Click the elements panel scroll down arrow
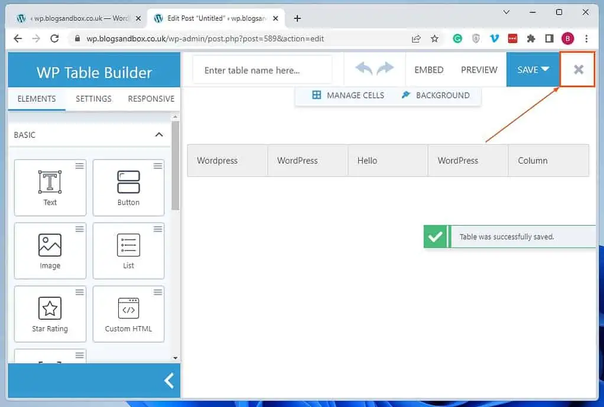Image resolution: width=604 pixels, height=407 pixels. (176, 358)
